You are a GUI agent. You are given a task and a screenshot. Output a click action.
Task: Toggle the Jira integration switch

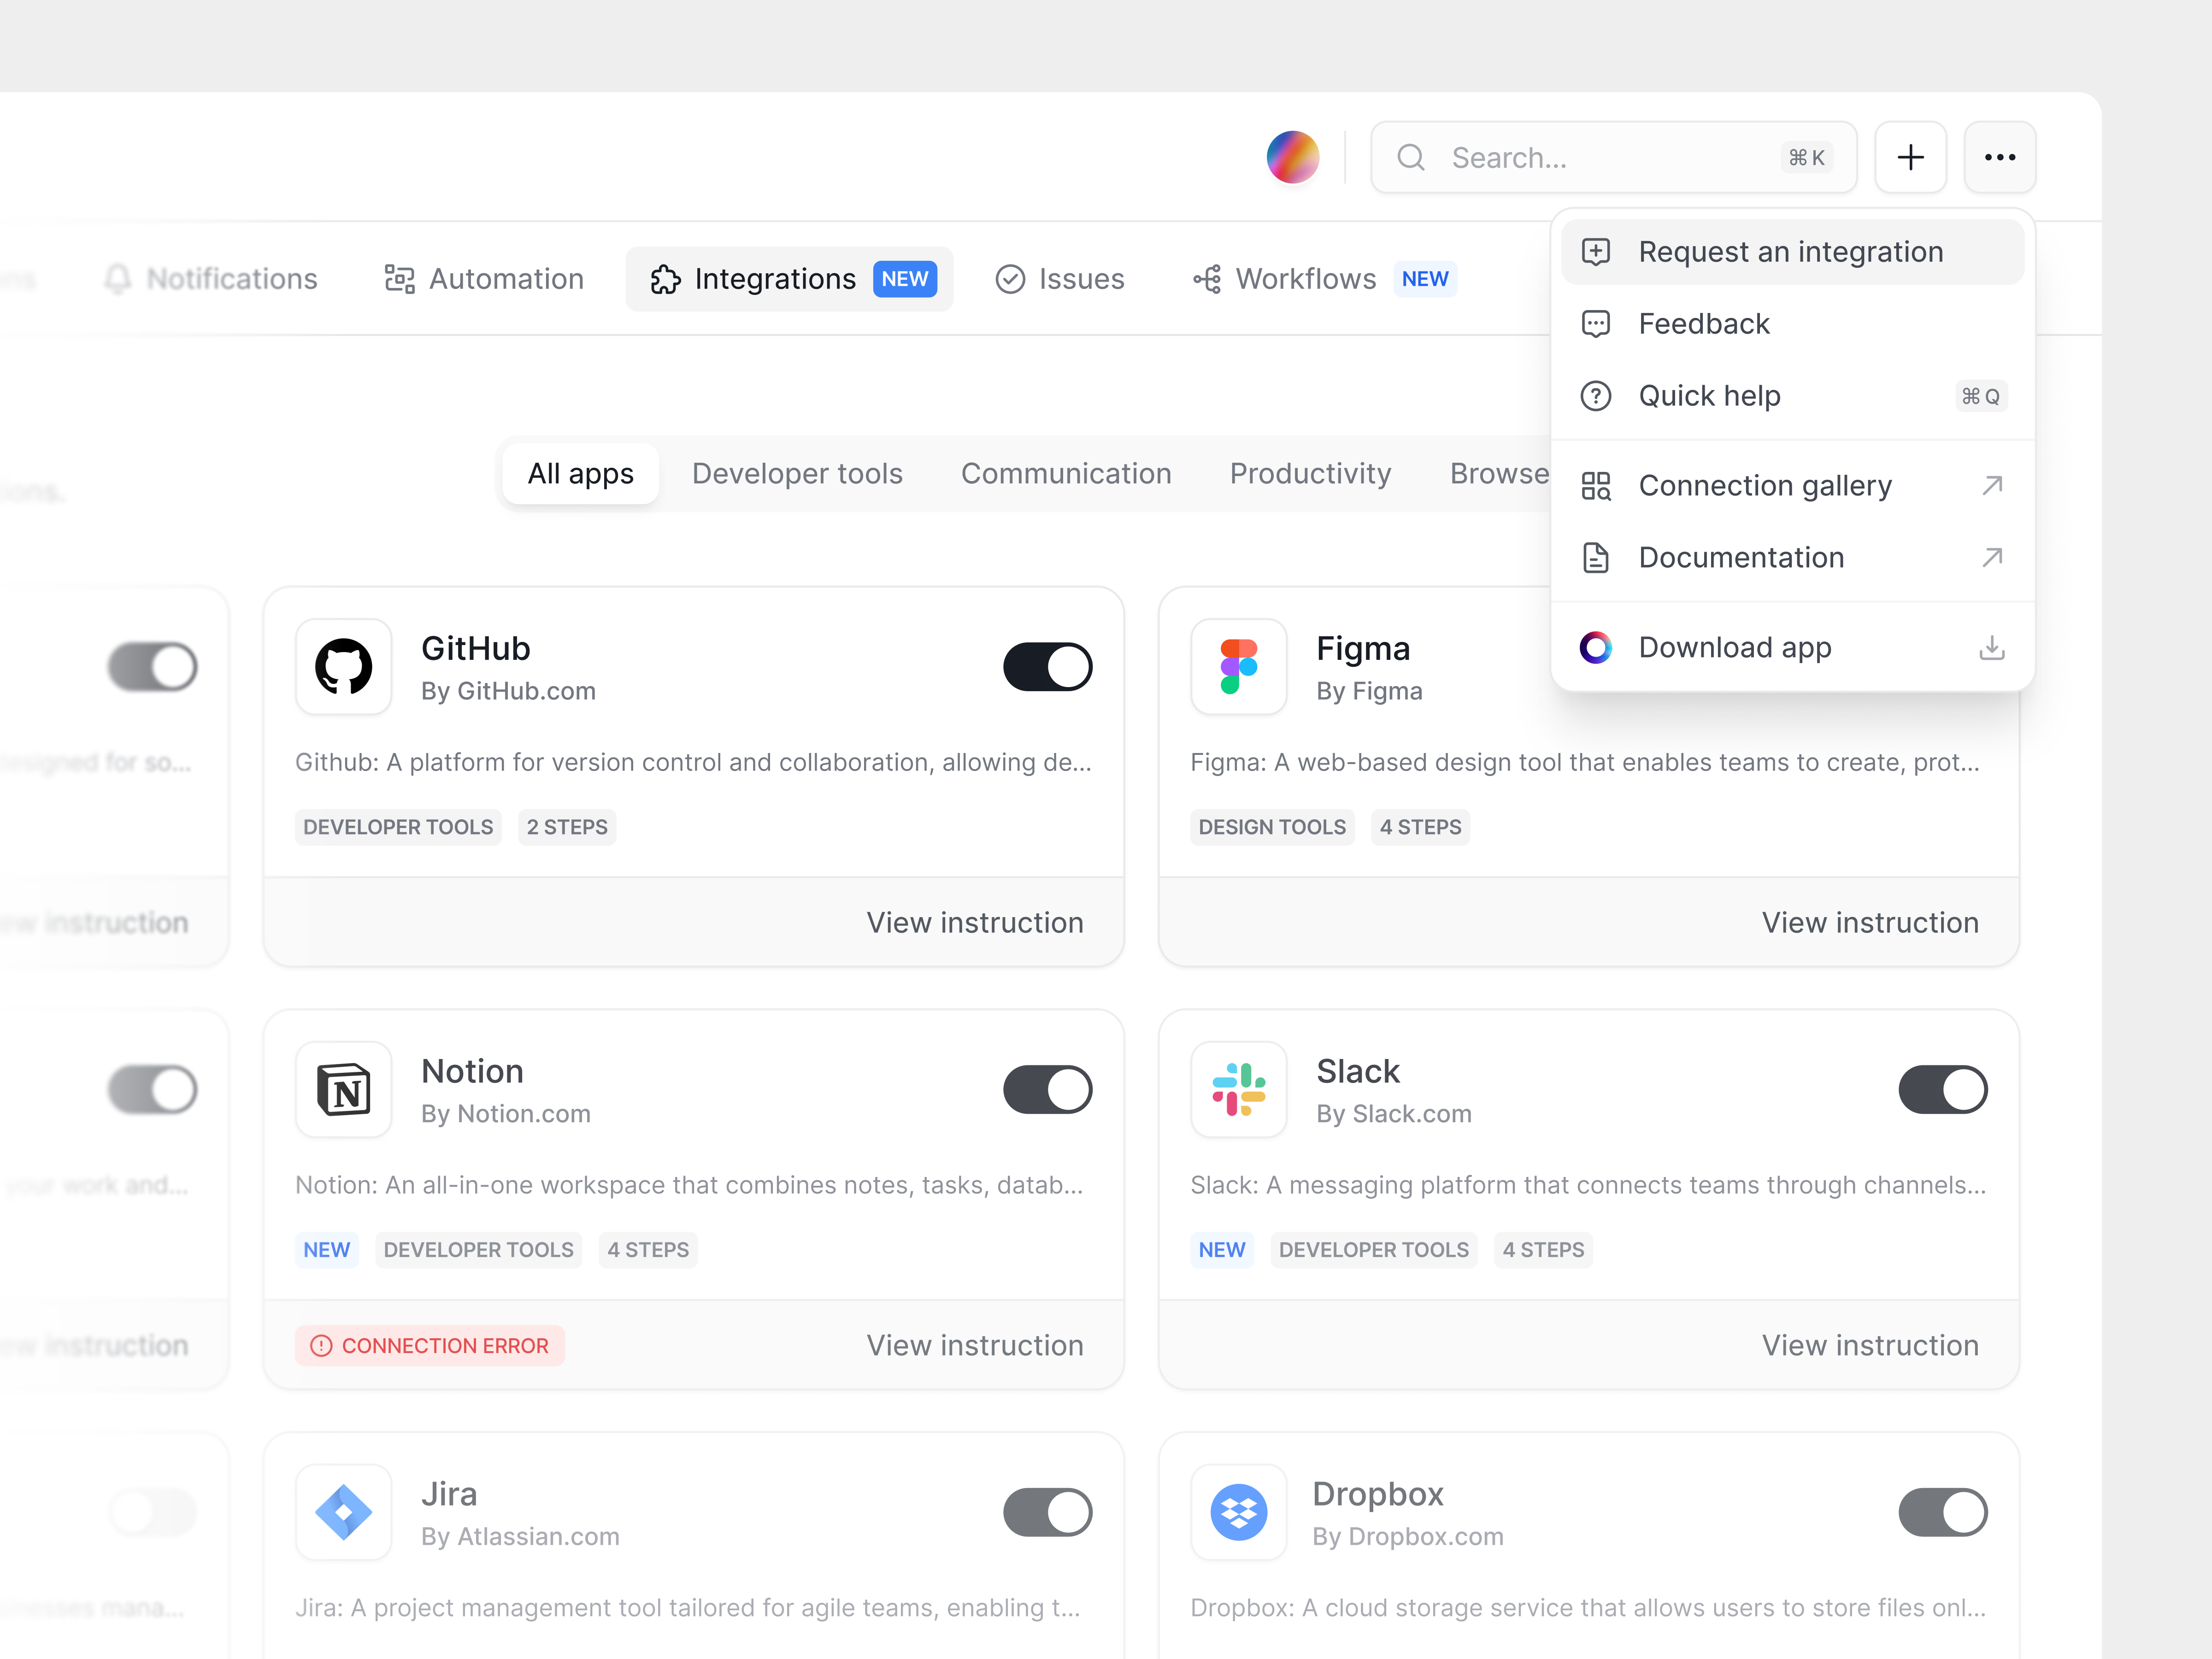[1047, 1512]
